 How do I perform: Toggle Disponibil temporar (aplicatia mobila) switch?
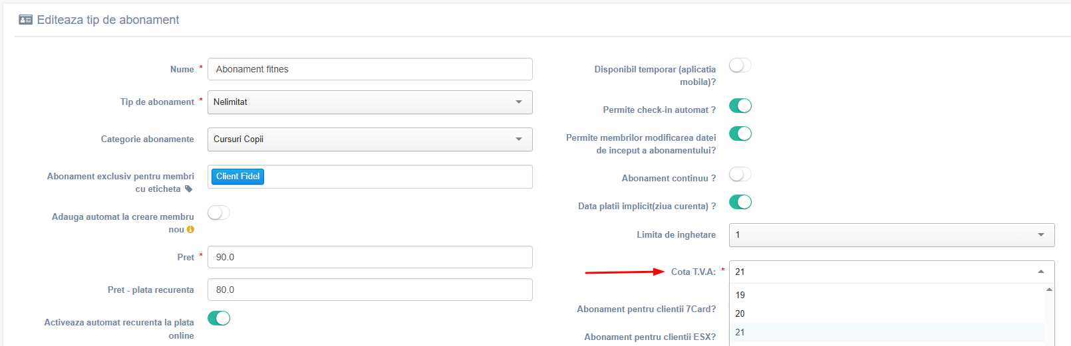(x=740, y=65)
